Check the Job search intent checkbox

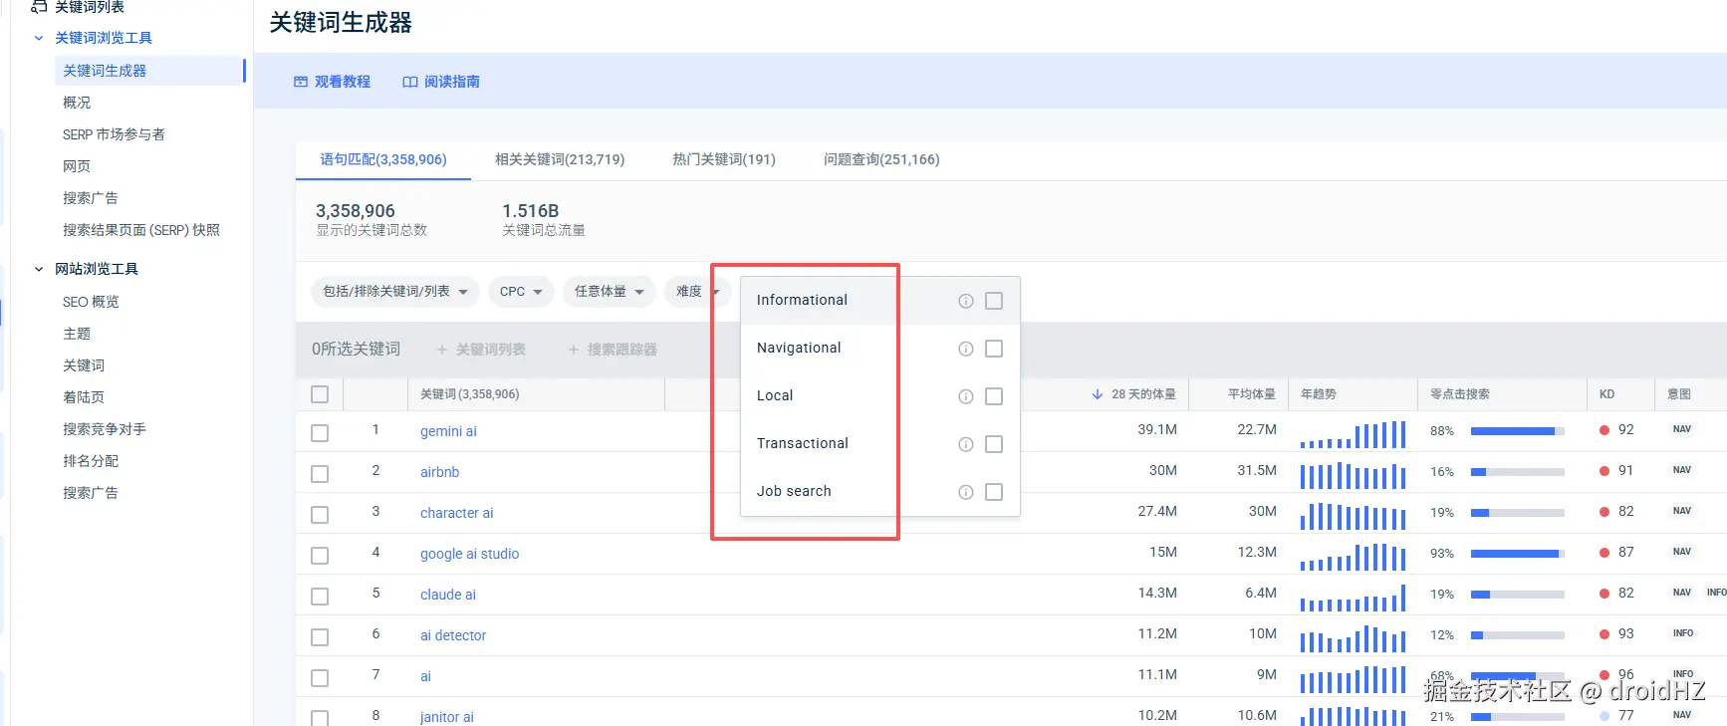pos(994,492)
